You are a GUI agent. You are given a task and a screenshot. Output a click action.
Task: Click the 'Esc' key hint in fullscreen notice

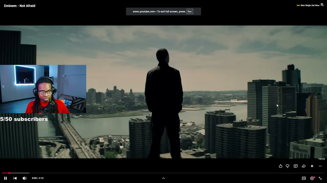[x=190, y=11]
